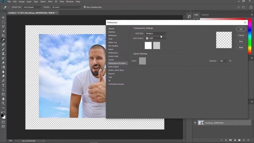Select the Rectangle shape tool

pyautogui.click(x=3, y=94)
